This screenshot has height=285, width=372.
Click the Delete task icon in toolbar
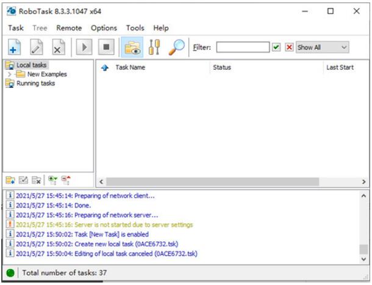[58, 47]
